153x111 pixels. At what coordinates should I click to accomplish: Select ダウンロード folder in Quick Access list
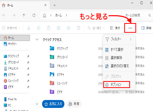point(59,57)
